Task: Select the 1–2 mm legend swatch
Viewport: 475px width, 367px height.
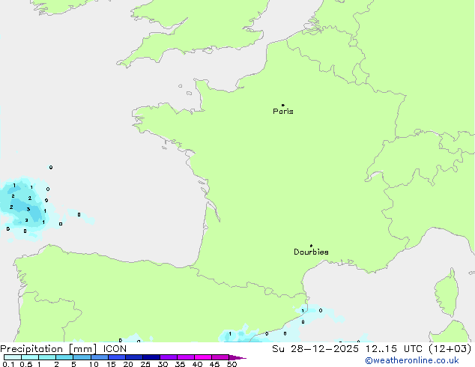Action: [47, 357]
